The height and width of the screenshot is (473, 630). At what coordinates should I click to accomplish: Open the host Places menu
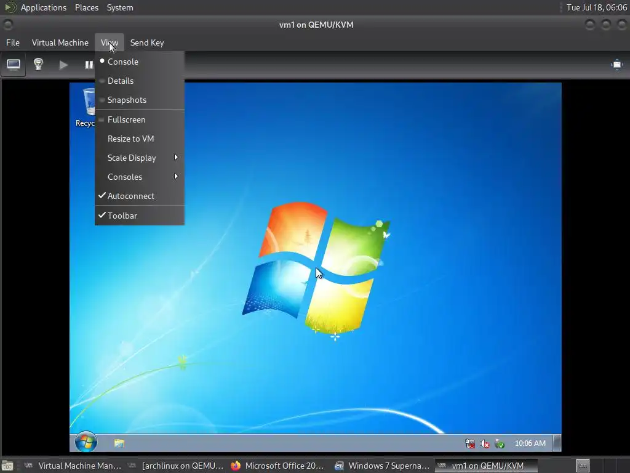pyautogui.click(x=86, y=7)
